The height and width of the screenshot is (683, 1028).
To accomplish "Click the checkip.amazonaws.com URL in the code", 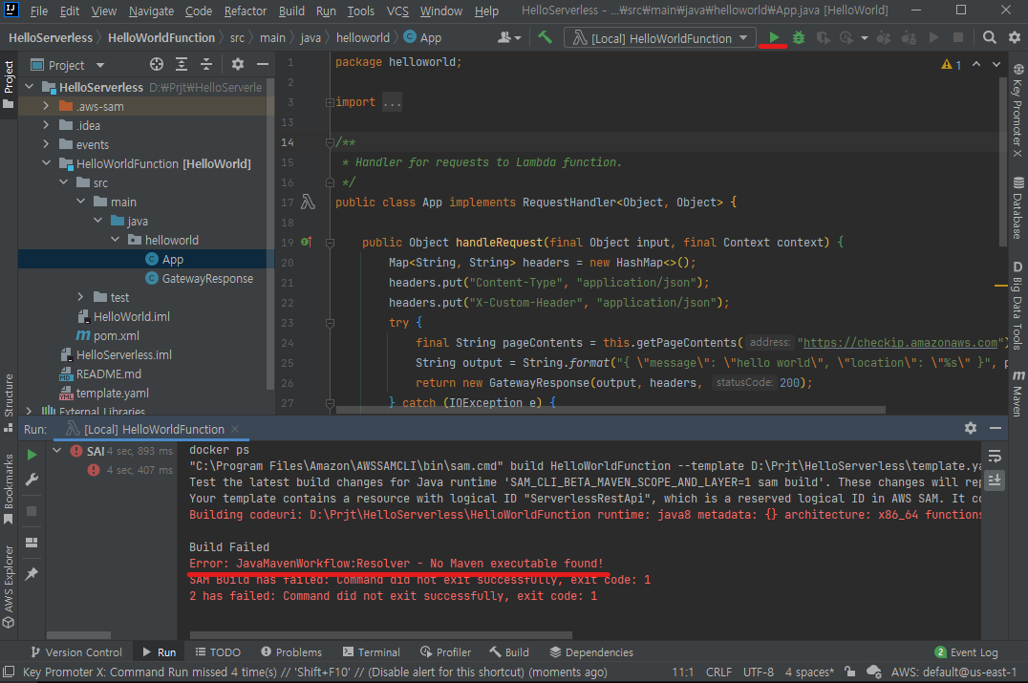I will click(900, 342).
